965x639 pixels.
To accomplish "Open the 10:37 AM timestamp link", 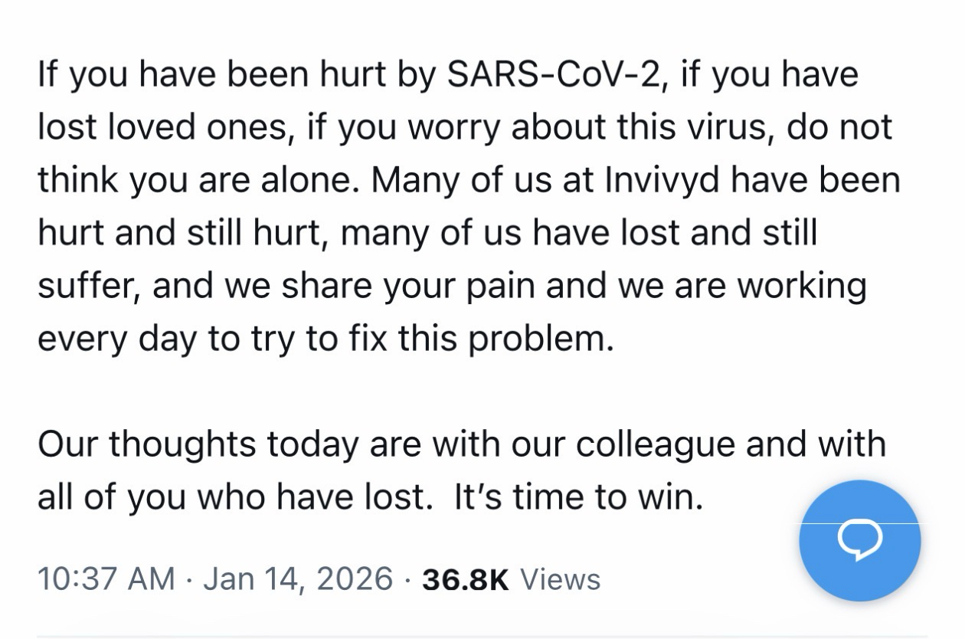I will (106, 578).
